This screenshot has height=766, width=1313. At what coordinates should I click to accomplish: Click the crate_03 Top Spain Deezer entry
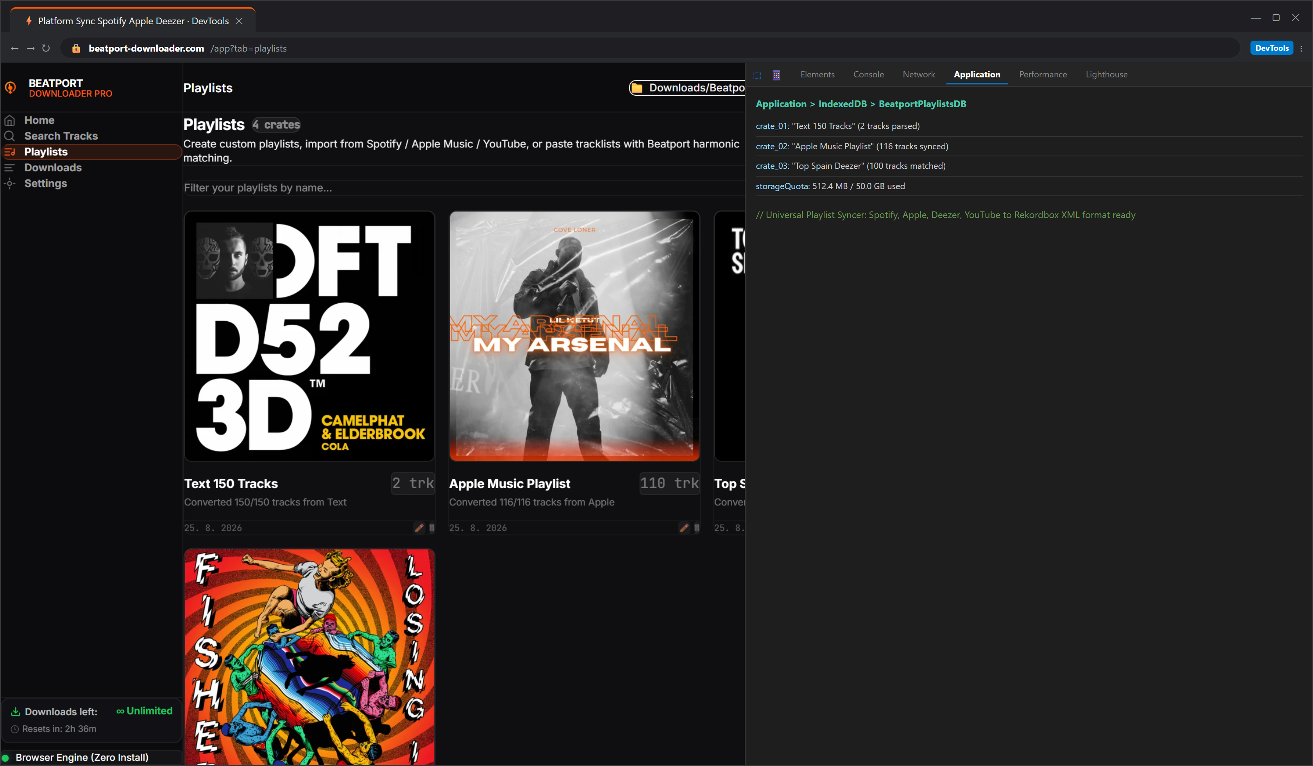(1029, 166)
